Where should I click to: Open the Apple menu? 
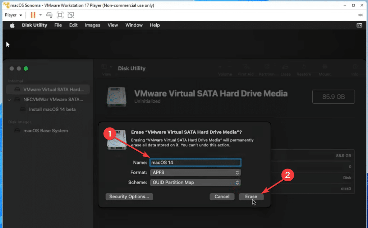(12, 25)
